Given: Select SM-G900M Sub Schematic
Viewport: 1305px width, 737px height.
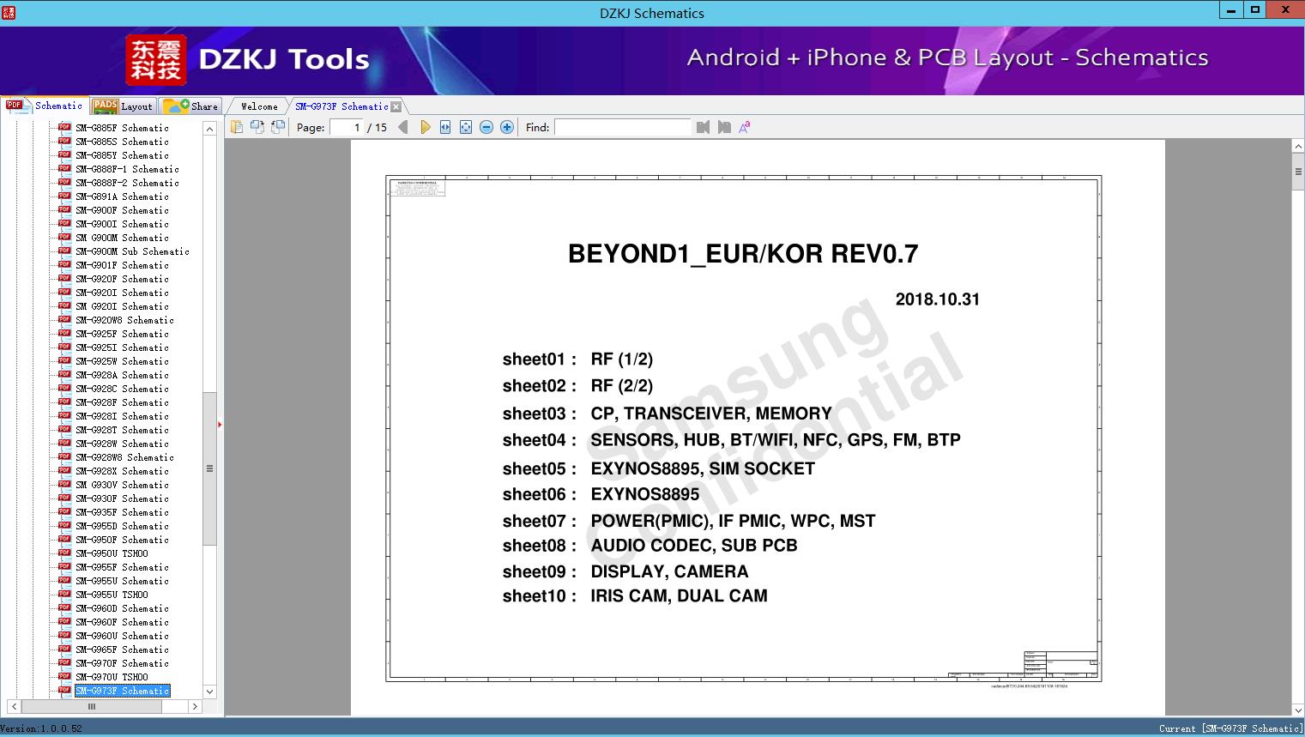Looking at the screenshot, I should pos(132,251).
